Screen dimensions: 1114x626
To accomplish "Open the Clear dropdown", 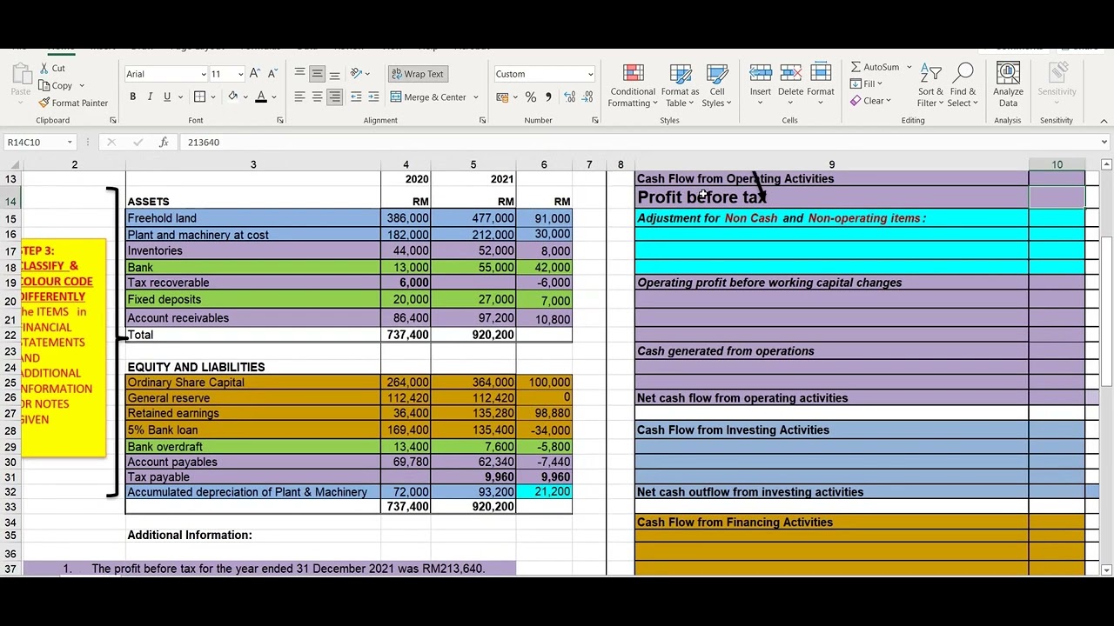I will [871, 101].
